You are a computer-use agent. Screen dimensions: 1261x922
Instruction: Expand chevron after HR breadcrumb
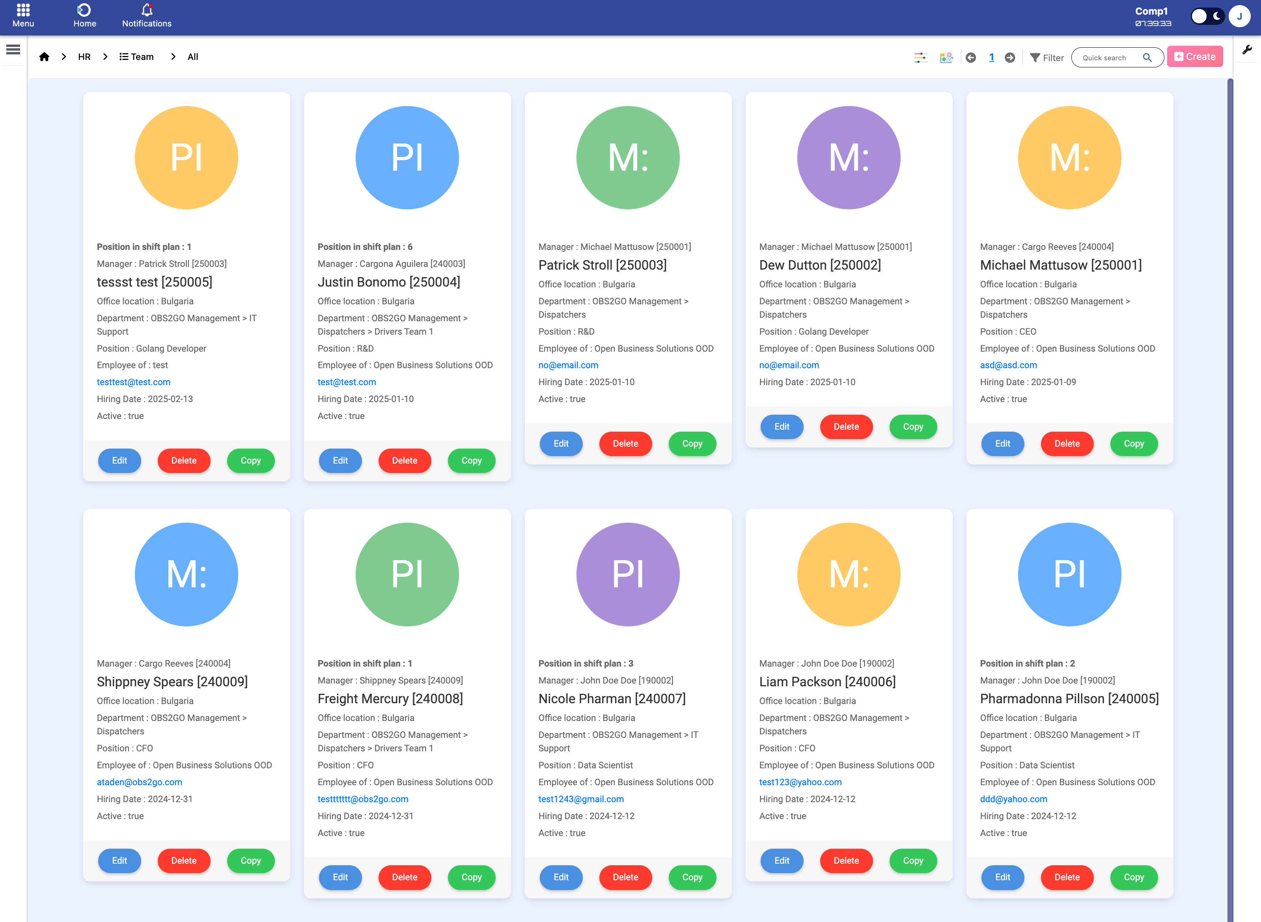105,57
